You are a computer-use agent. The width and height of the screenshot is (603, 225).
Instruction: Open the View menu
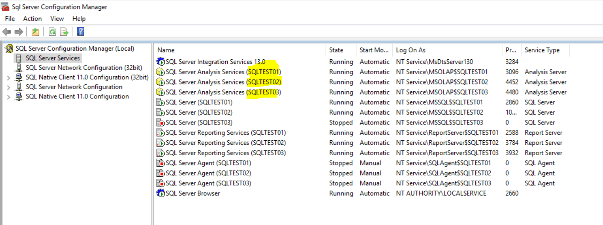pos(57,19)
